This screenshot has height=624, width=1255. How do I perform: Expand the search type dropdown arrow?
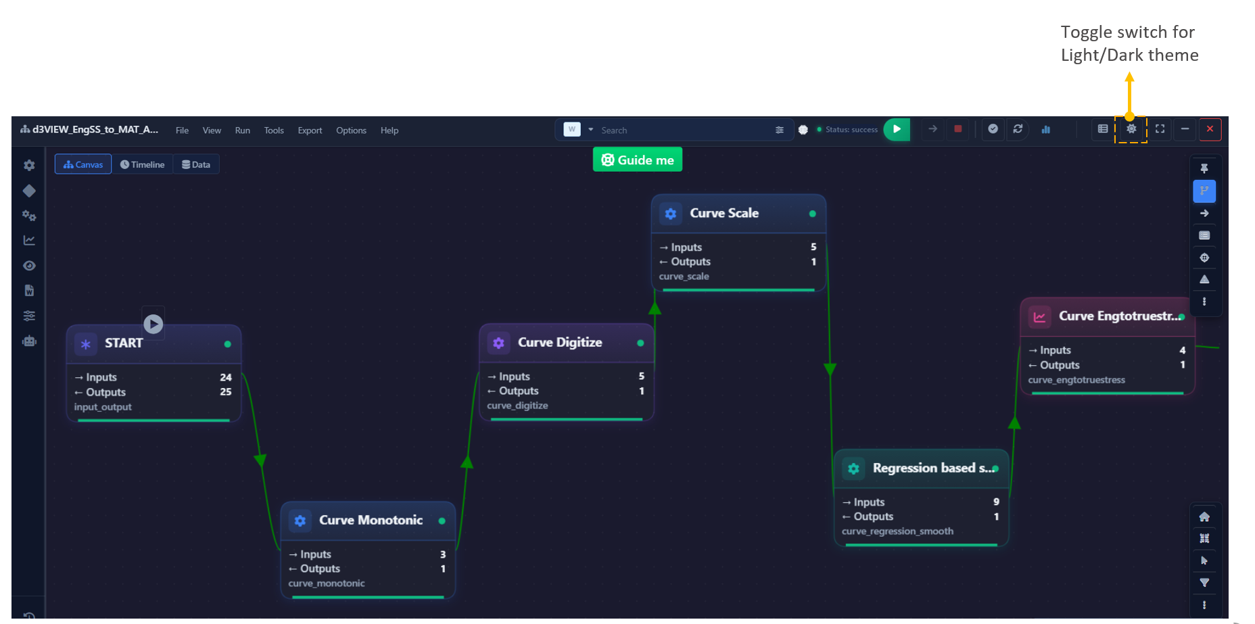click(590, 130)
